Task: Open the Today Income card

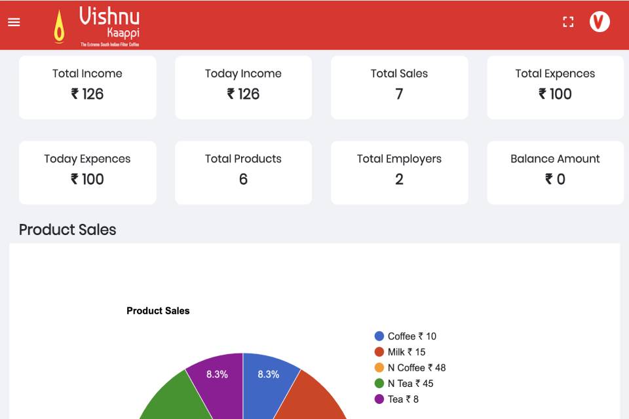Action: 243,87
